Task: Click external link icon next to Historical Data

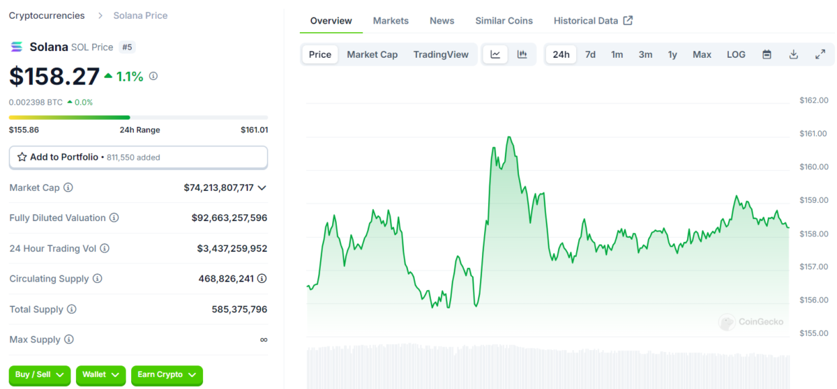Action: pos(628,21)
